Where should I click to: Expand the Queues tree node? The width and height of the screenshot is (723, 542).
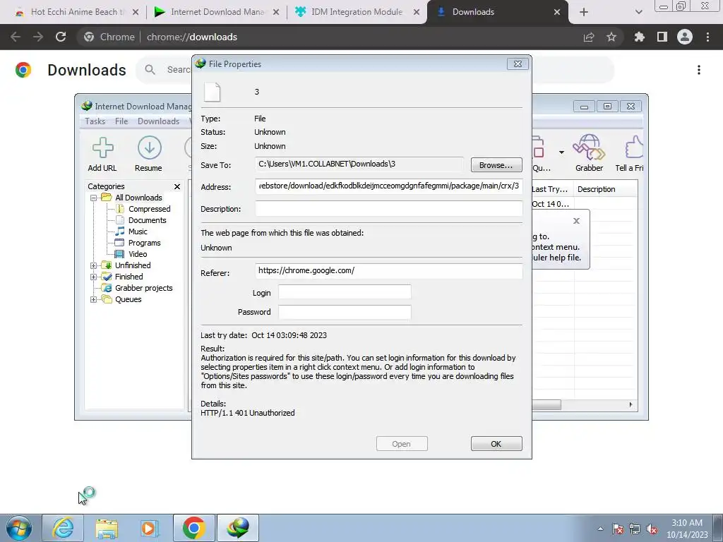click(94, 299)
